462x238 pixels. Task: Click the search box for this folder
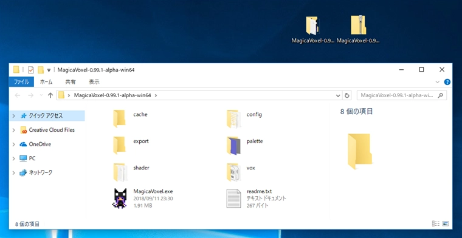pos(402,95)
